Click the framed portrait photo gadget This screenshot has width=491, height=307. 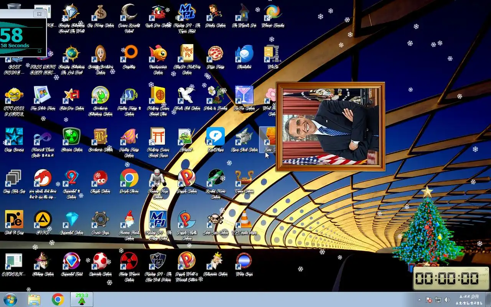point(330,127)
